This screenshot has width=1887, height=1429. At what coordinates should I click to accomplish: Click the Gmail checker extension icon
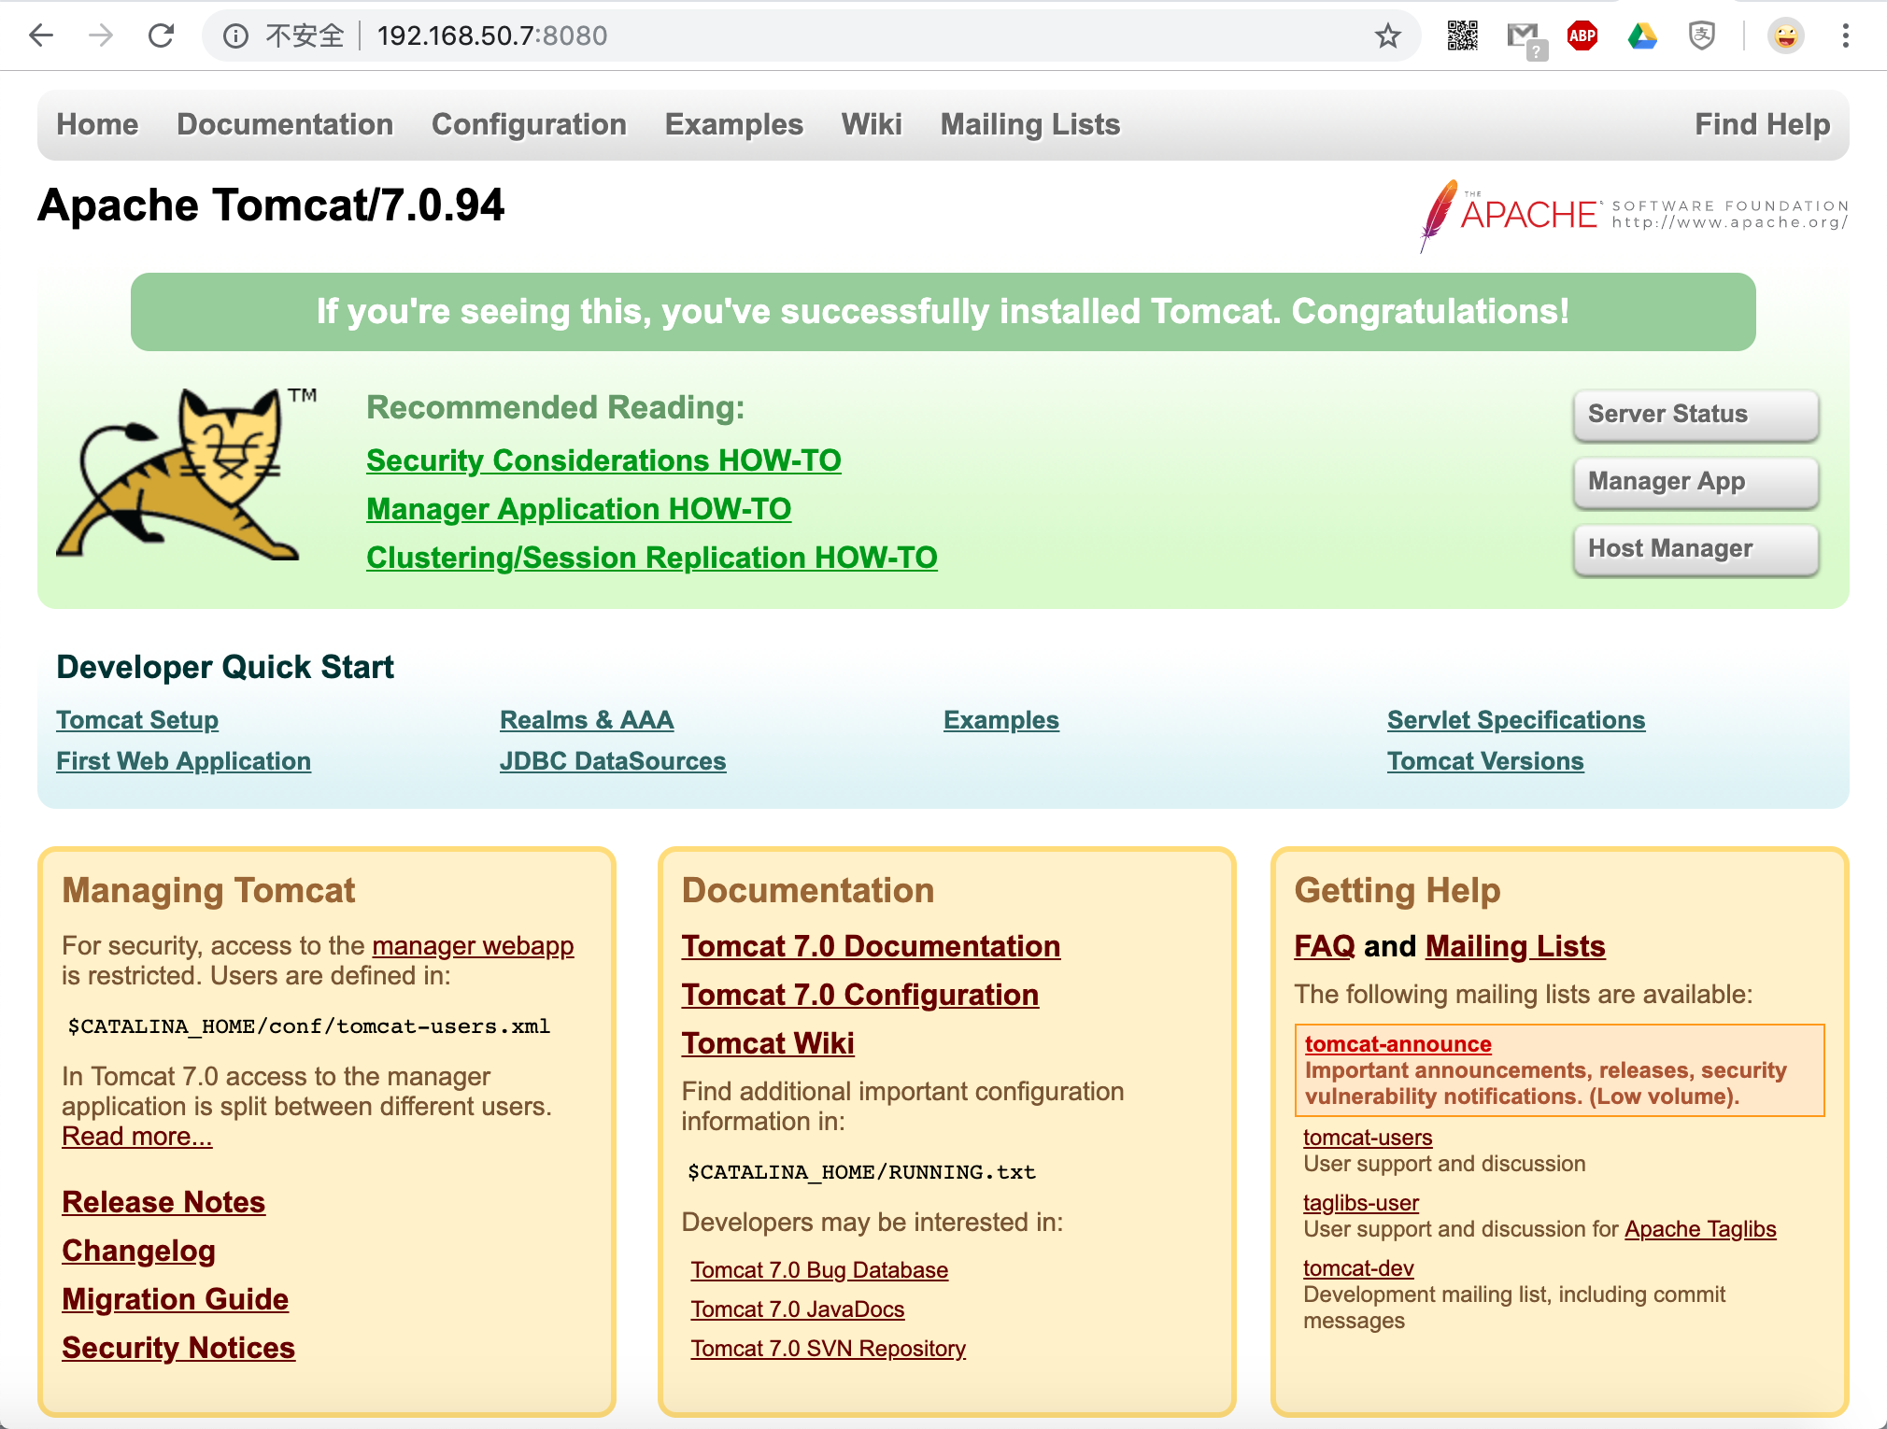(x=1525, y=37)
